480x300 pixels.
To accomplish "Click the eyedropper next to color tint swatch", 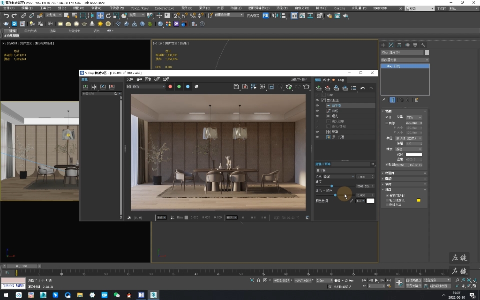I will (352, 201).
